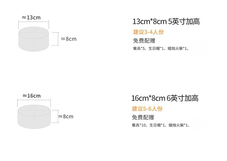The width and height of the screenshot is (227, 161).
Task: Open the 13cm*8cm 5英寸加高 title
Action: coord(166,22)
